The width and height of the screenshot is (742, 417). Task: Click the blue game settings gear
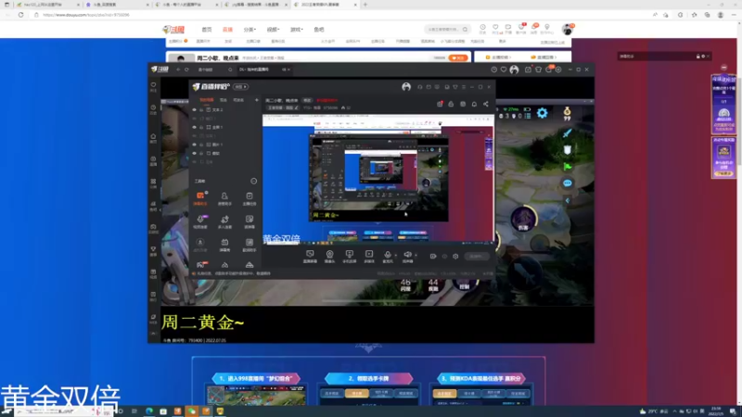point(542,113)
